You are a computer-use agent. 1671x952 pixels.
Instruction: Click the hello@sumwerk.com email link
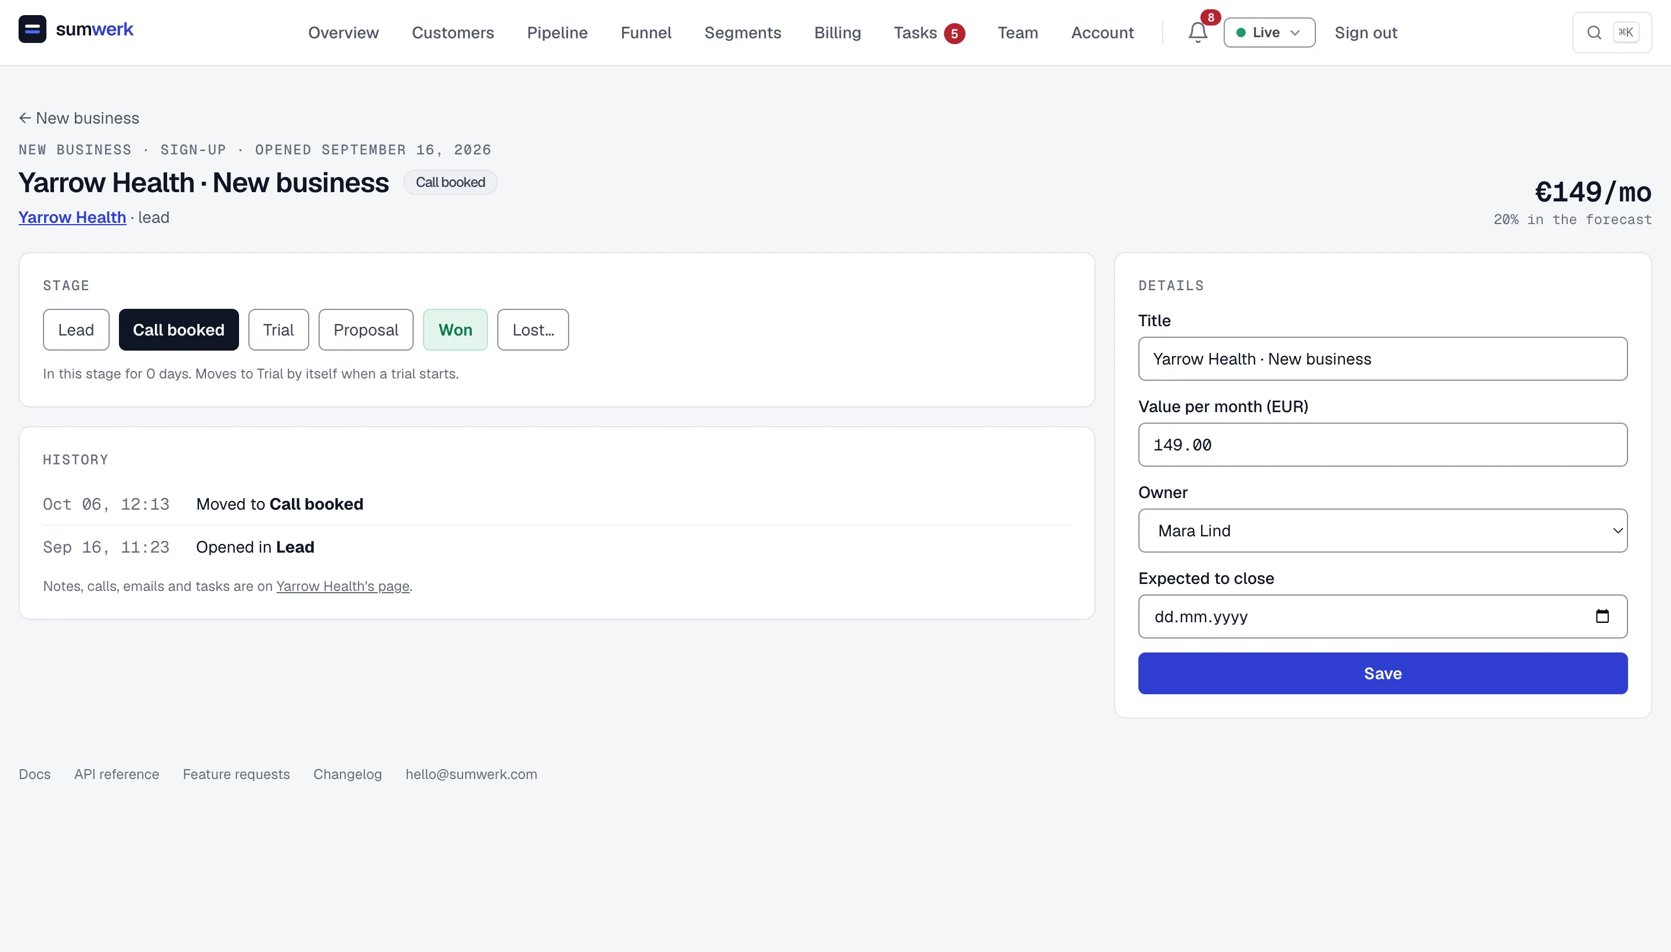coord(471,774)
